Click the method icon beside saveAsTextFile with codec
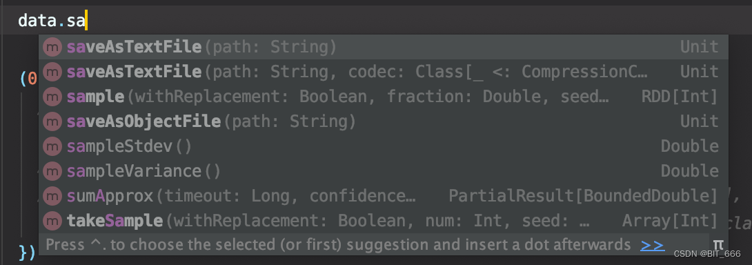 pyautogui.click(x=52, y=72)
